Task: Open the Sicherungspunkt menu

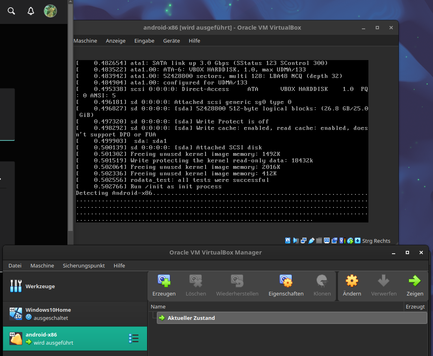Action: [x=84, y=265]
